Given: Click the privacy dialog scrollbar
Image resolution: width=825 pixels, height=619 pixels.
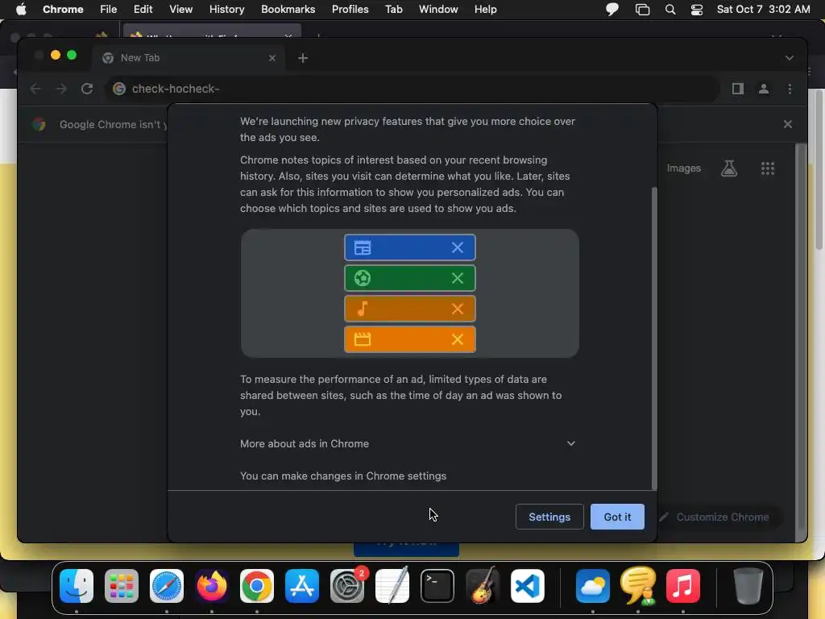Looking at the screenshot, I should click(x=654, y=338).
